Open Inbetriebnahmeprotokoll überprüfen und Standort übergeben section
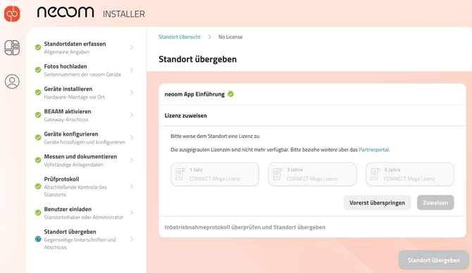Image resolution: width=472 pixels, height=273 pixels. [x=313, y=227]
